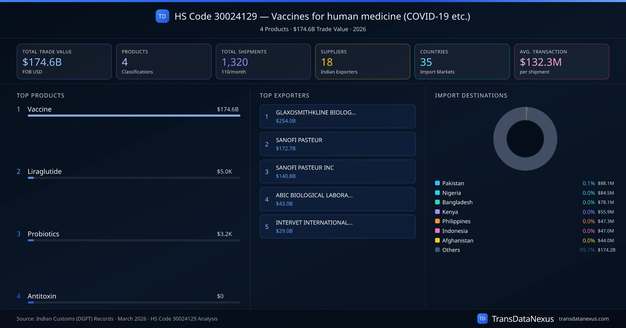
Task: Select the Nigeria legend color swatch
Action: point(437,193)
